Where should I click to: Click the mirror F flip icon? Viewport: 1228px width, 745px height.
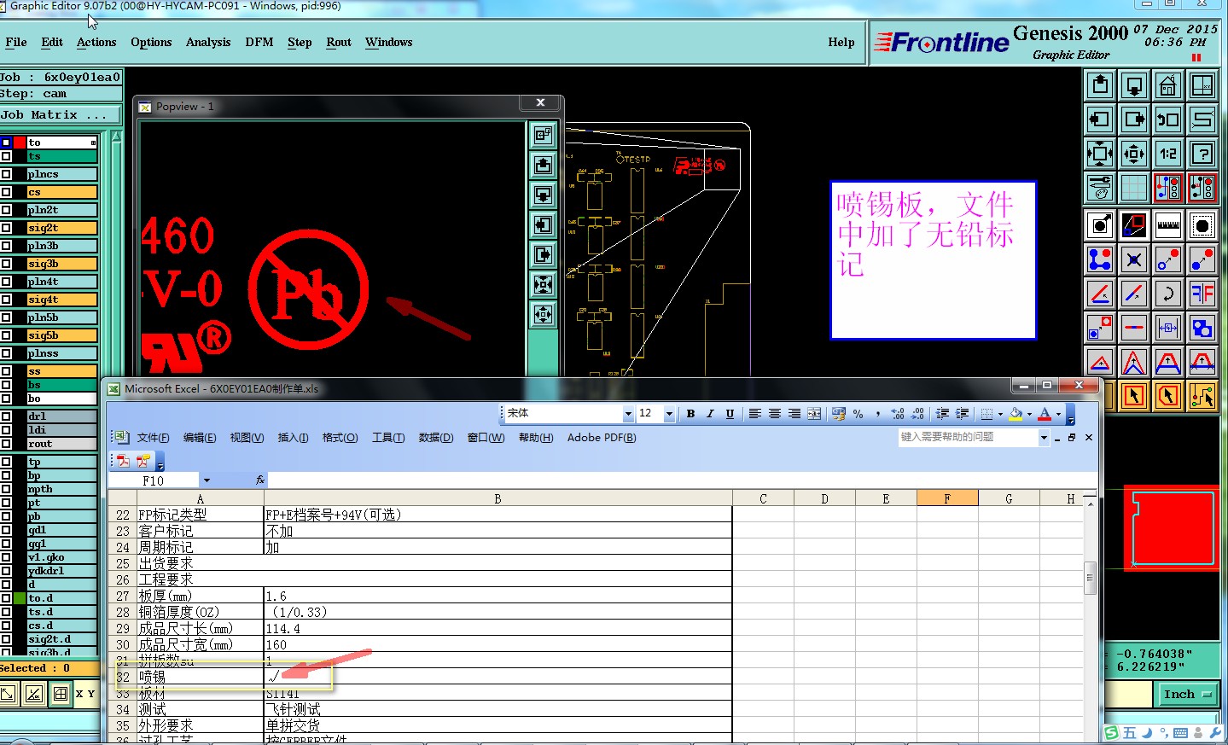pyautogui.click(x=1202, y=294)
